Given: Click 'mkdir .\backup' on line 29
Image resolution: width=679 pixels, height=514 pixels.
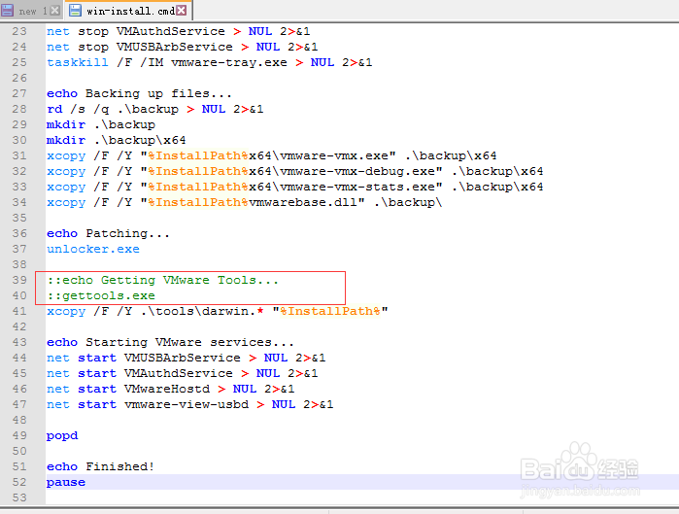Looking at the screenshot, I should tap(100, 124).
